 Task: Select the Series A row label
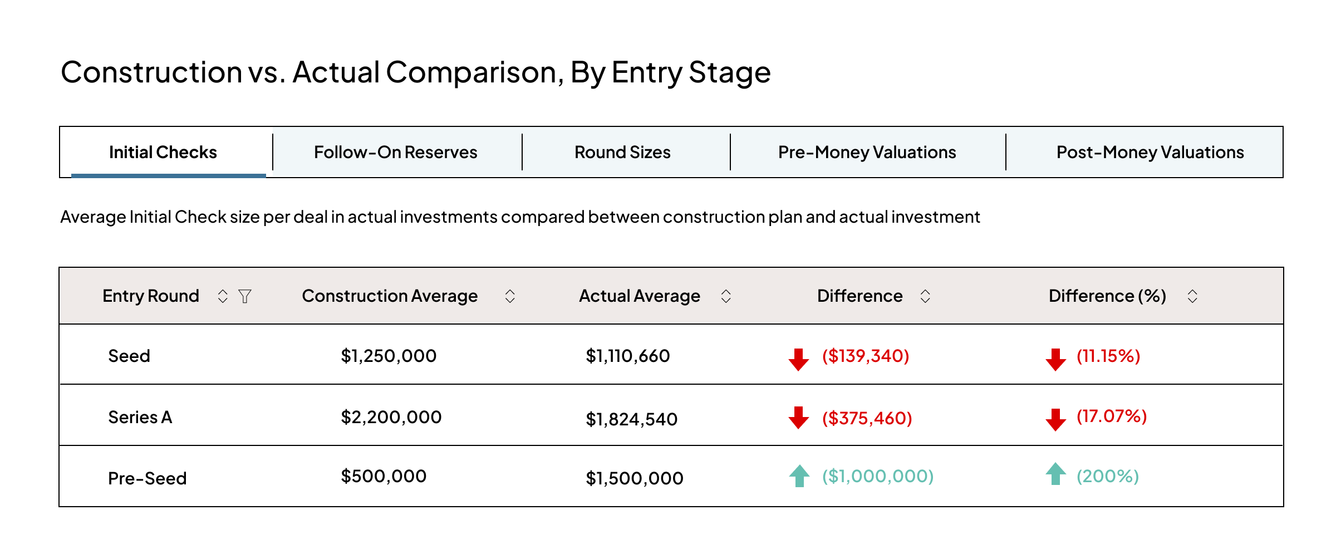point(140,417)
